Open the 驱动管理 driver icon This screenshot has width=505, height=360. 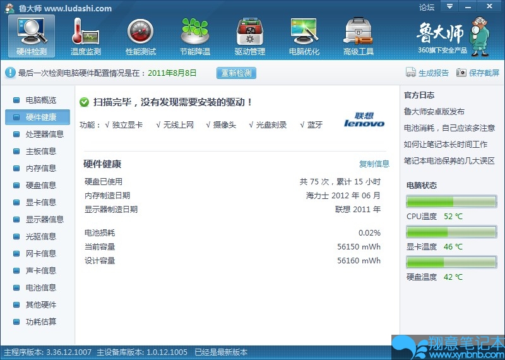(249, 36)
